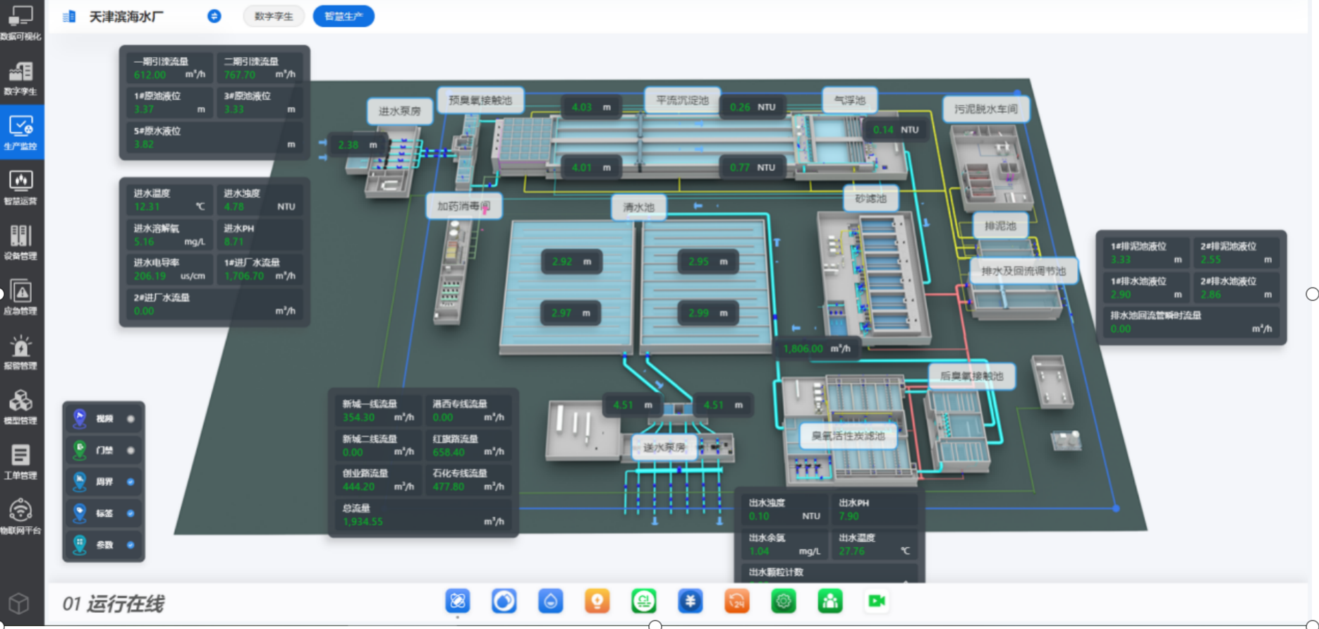
Task: Open 设备管理 in the left sidebar
Action: (x=20, y=242)
